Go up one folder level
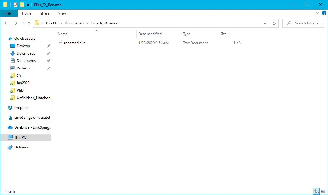This screenshot has width=328, height=195. tap(29, 23)
